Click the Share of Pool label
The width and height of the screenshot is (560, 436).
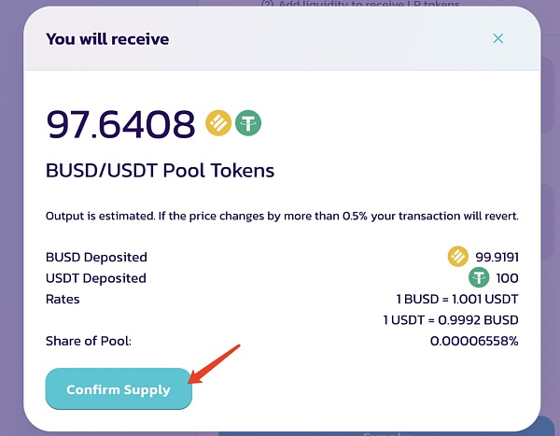coord(89,341)
